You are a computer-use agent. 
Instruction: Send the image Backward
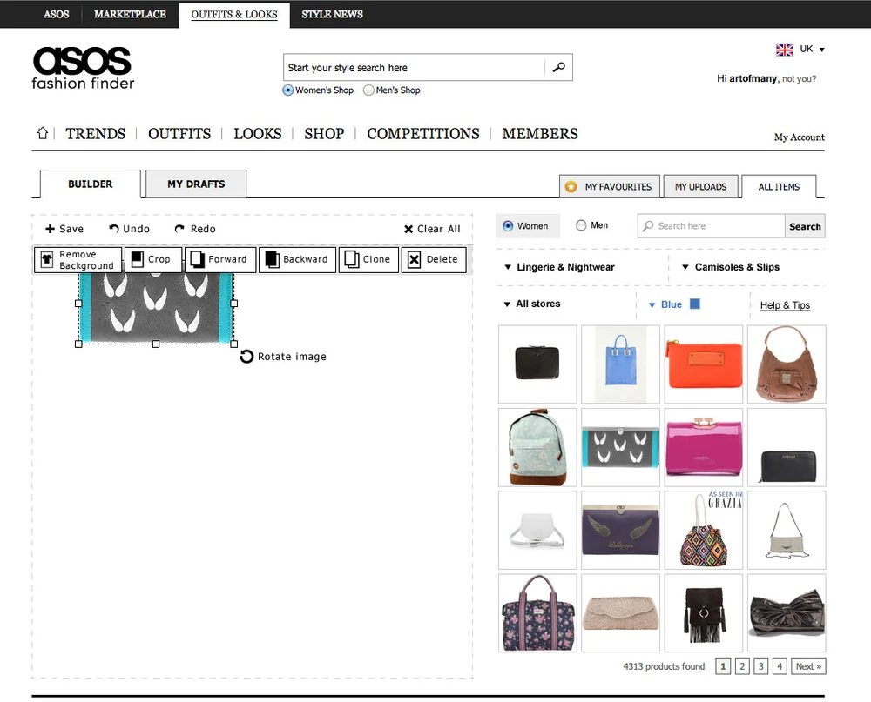coord(297,259)
